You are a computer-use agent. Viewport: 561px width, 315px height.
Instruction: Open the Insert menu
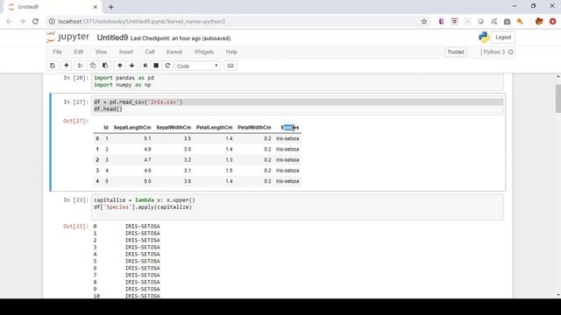tap(126, 52)
